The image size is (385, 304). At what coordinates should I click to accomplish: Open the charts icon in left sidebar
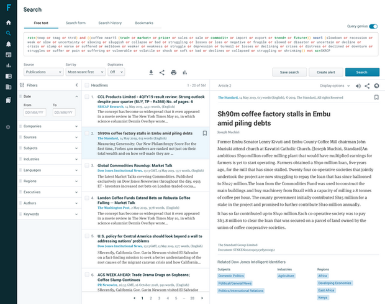(8, 65)
